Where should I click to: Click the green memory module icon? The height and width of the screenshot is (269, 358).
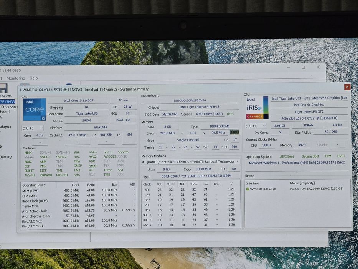pyautogui.click(x=234, y=133)
